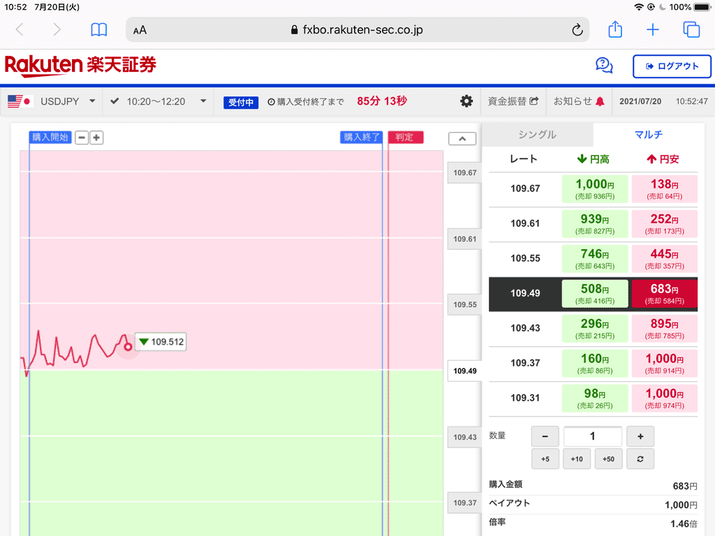The image size is (715, 536).
Task: Click the ログアウト button
Action: pos(672,66)
